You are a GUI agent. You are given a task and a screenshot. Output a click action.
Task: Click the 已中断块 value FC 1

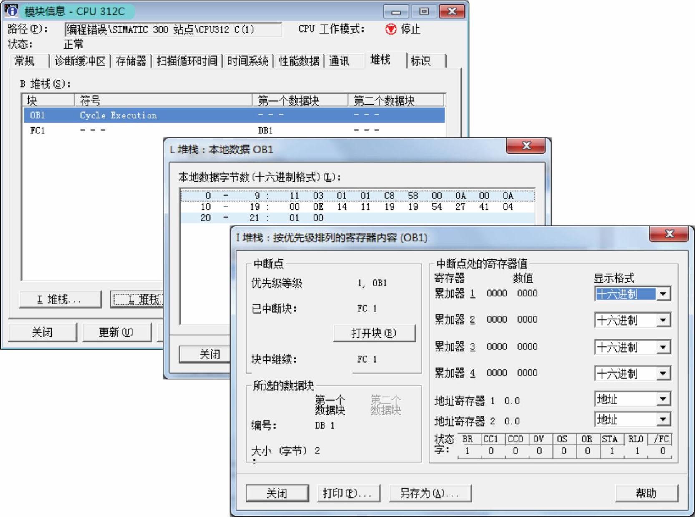coord(367,309)
